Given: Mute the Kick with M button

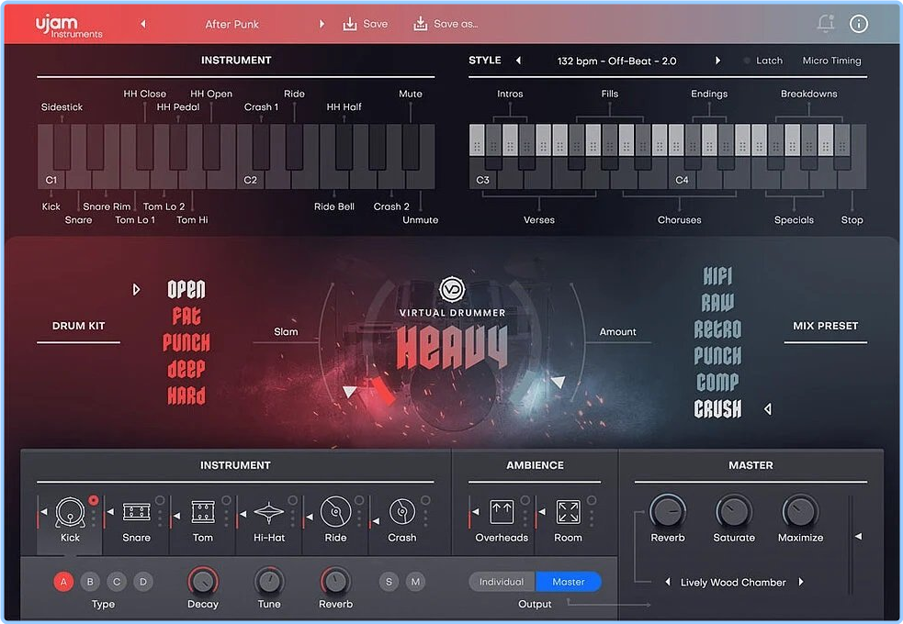Looking at the screenshot, I should 415,582.
